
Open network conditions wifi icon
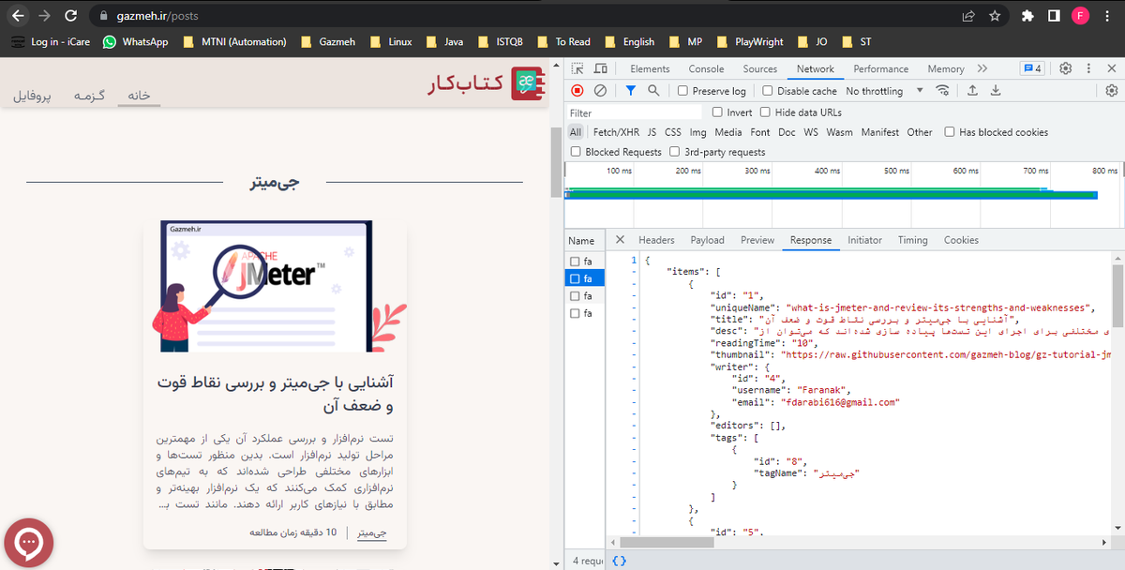click(x=942, y=91)
